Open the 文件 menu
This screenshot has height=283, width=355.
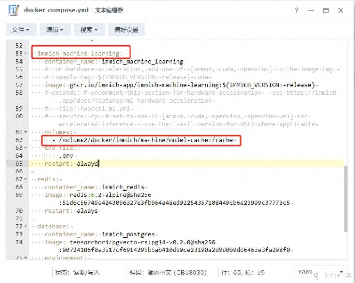coord(21,30)
